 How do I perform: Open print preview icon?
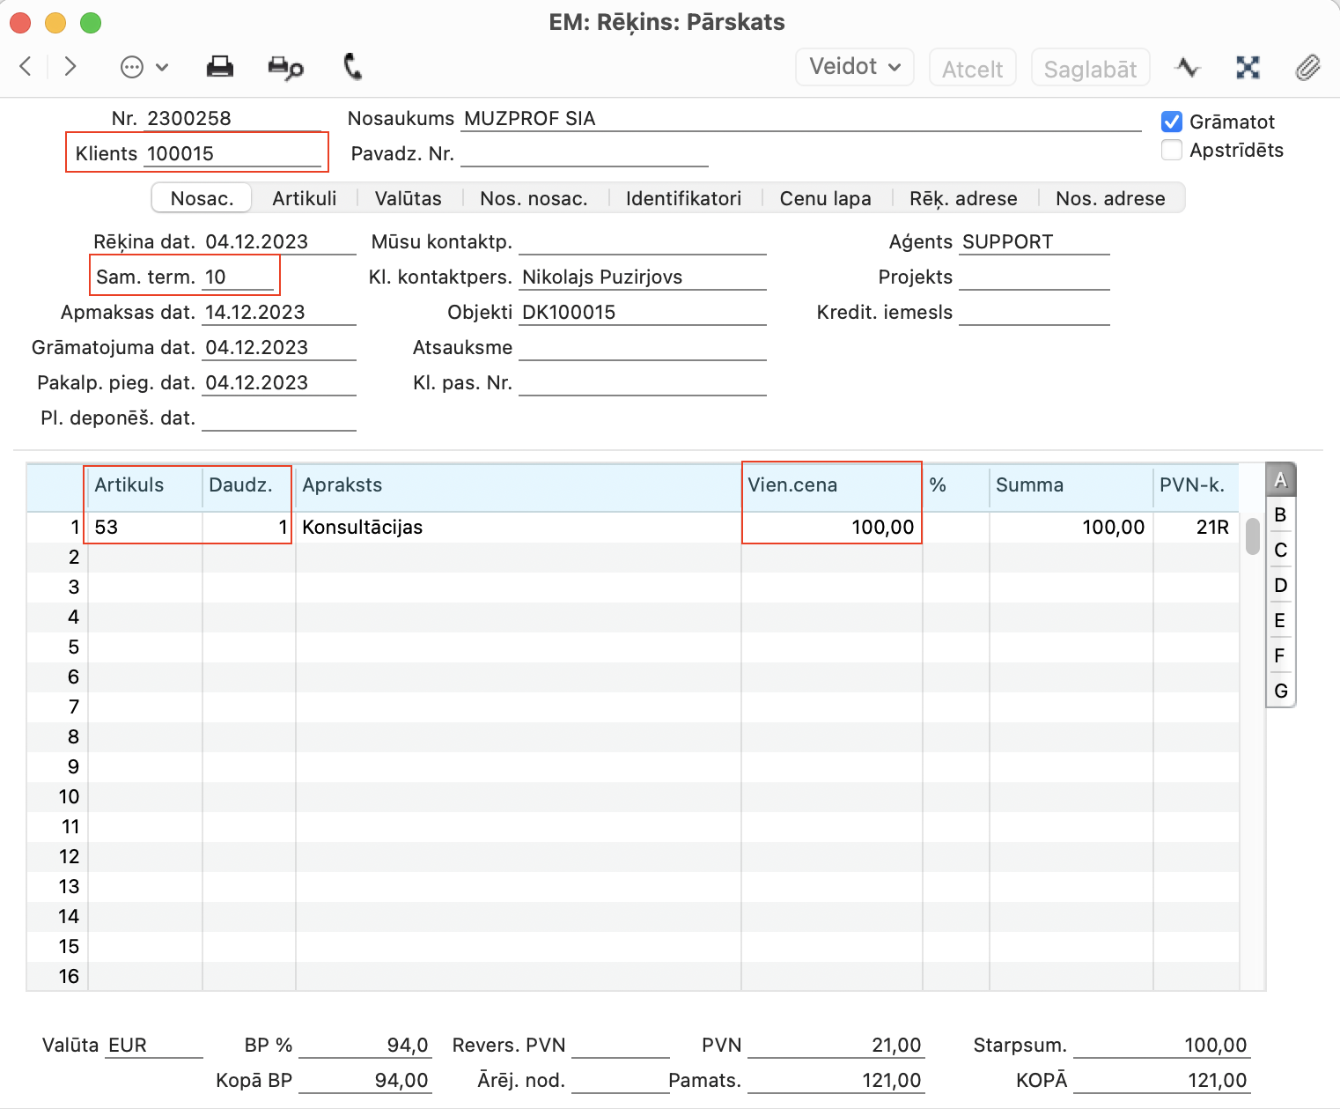coord(285,67)
